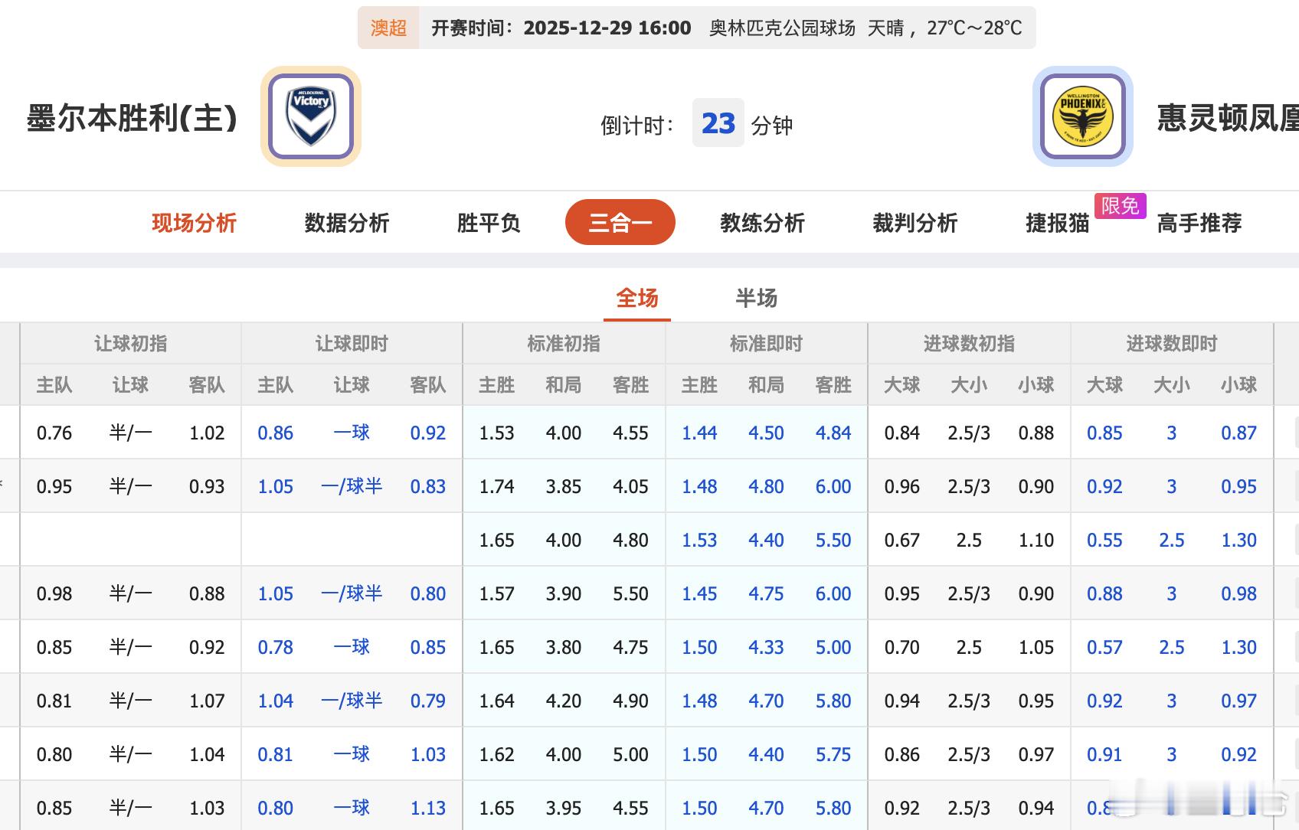Open the 捷报猫 feature

pyautogui.click(x=1056, y=223)
